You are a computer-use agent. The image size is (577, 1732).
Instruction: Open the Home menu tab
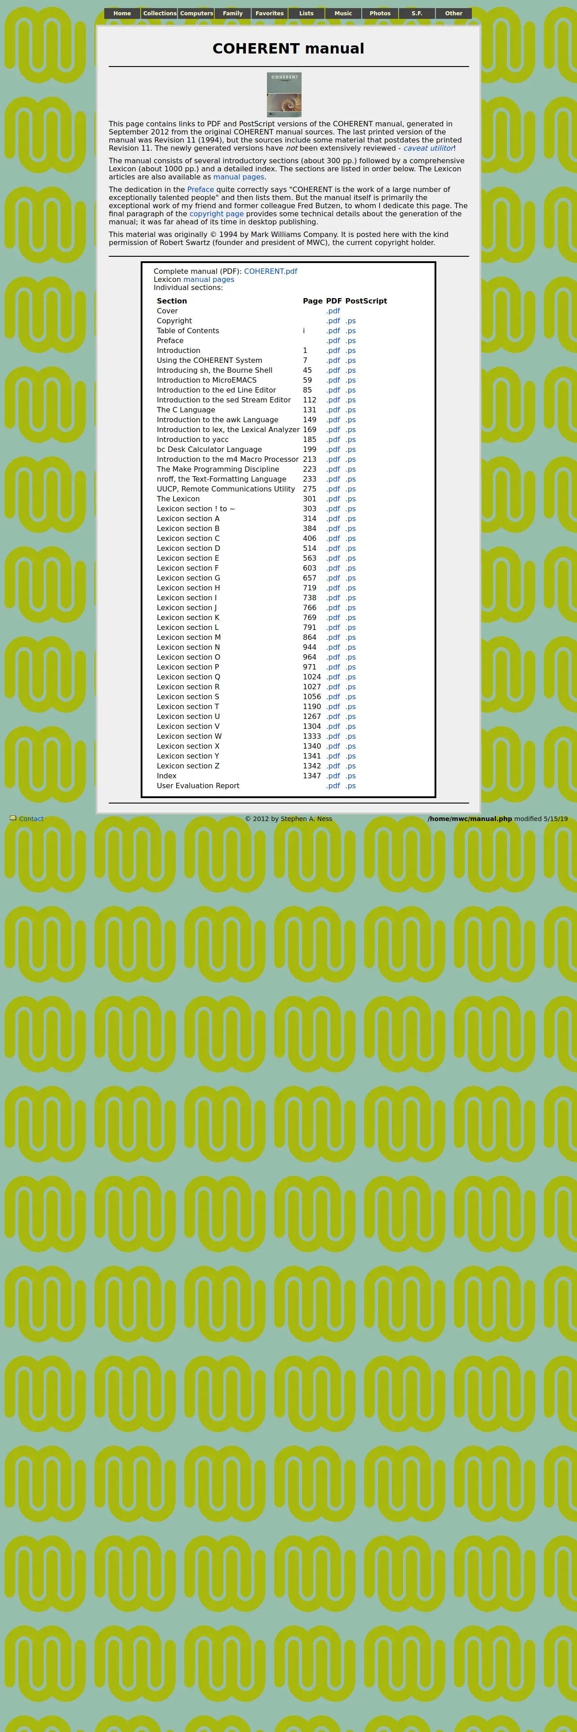pyautogui.click(x=122, y=13)
